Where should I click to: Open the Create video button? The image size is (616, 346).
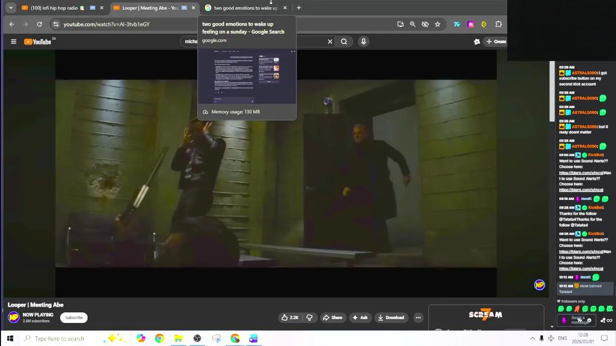(x=496, y=42)
